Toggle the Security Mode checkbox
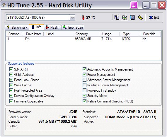Screen dimensions: 167x137 pyautogui.click(x=84, y=96)
